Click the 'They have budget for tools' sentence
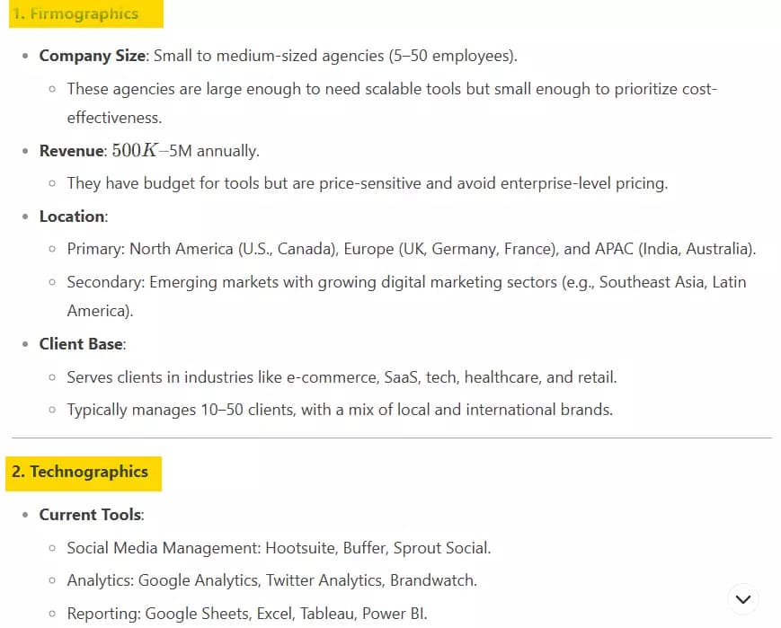 pyautogui.click(x=367, y=183)
